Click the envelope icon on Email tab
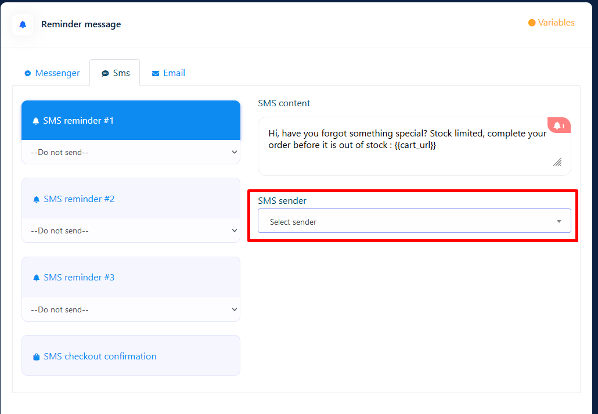Viewport: 598px width, 414px height. click(156, 74)
